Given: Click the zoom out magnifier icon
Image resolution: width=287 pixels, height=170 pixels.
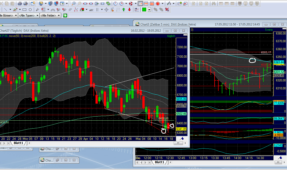Looking at the screenshot, I should click(x=79, y=3).
